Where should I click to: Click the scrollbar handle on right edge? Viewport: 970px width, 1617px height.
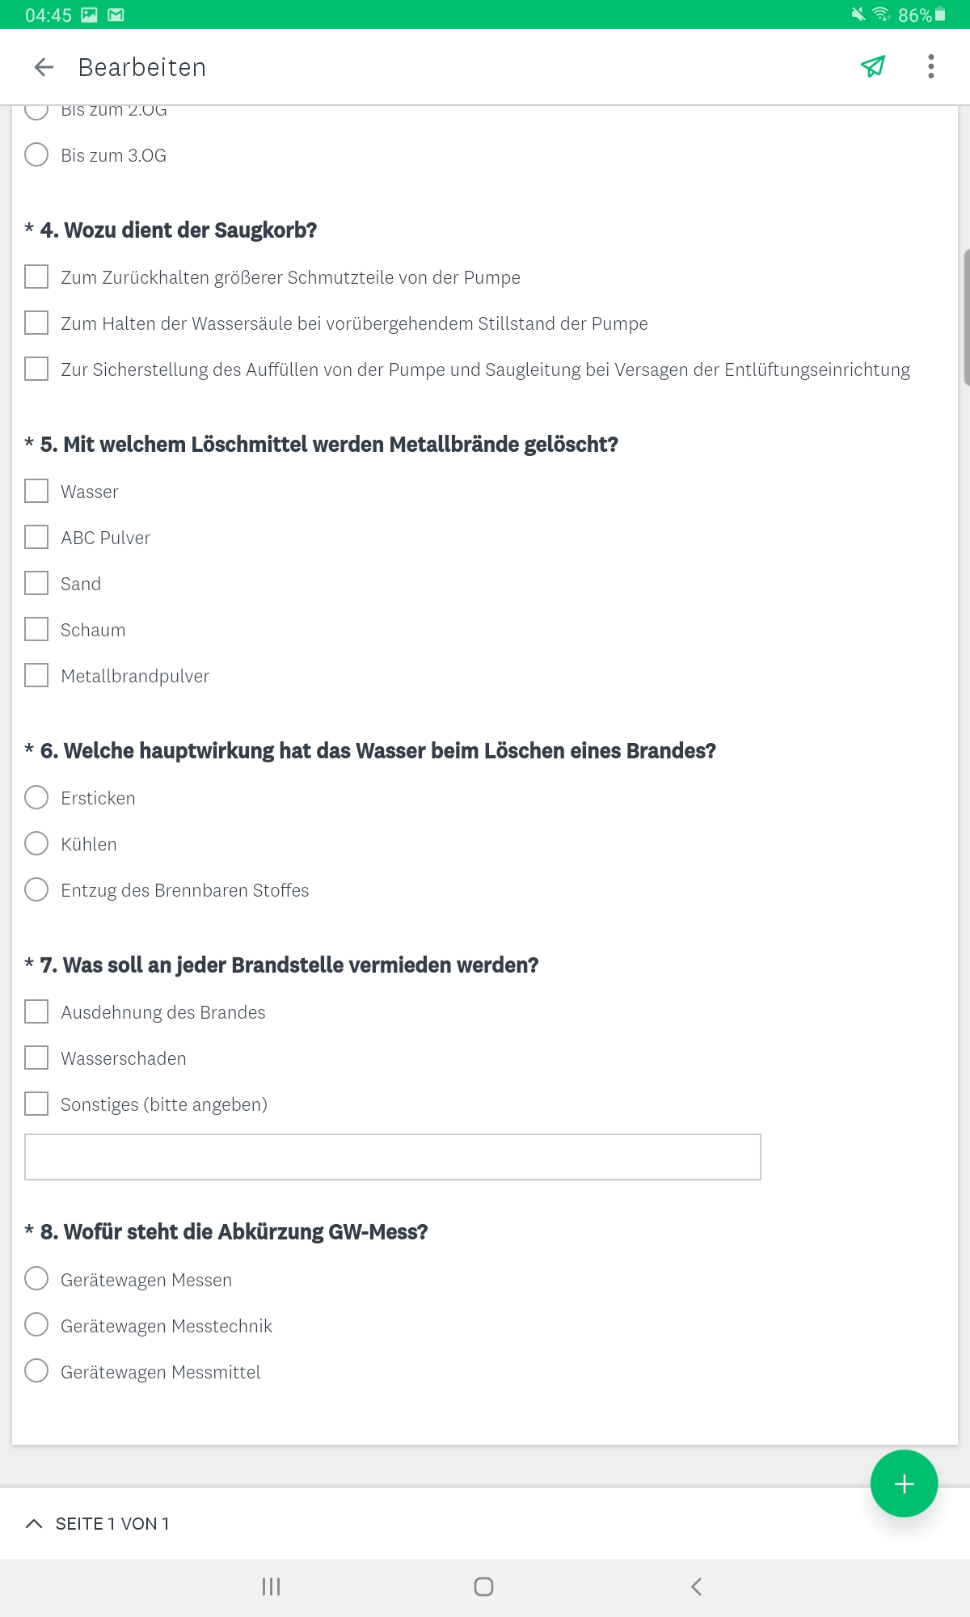tap(966, 317)
